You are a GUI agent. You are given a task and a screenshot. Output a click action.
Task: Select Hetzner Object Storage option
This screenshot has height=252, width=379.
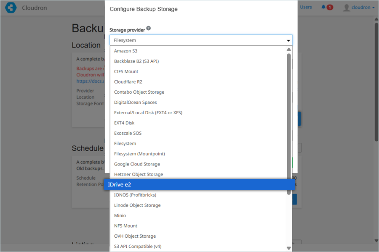click(x=199, y=174)
